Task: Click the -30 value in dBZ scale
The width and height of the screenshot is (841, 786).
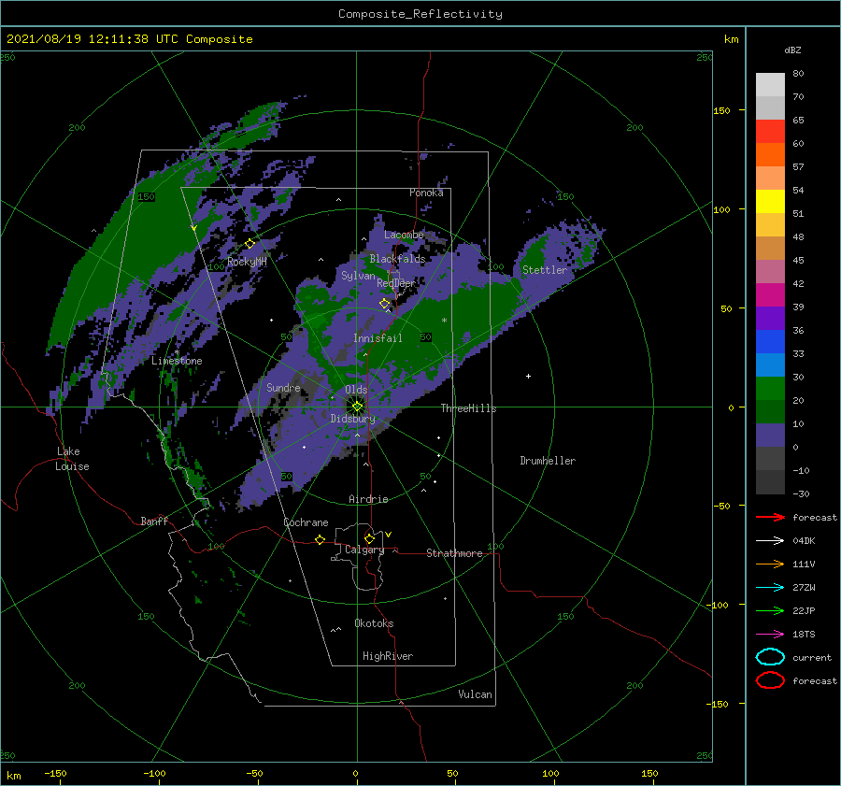Action: click(802, 493)
